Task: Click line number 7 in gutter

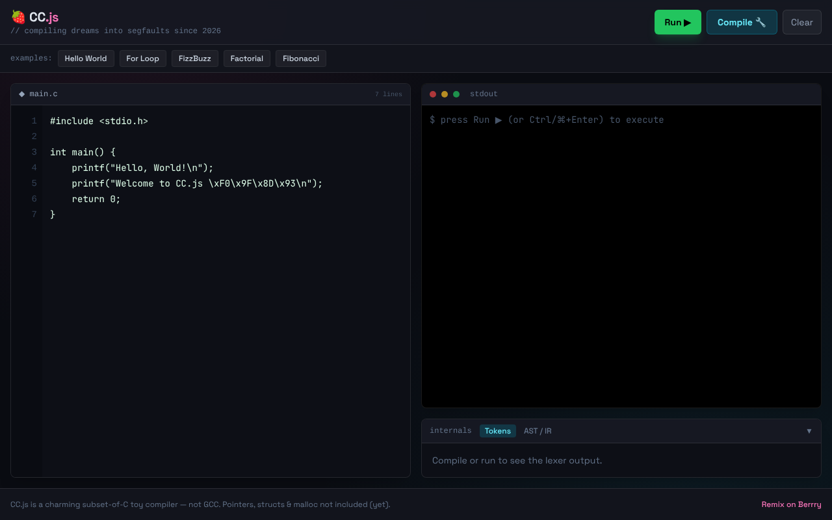Action: [x=34, y=214]
